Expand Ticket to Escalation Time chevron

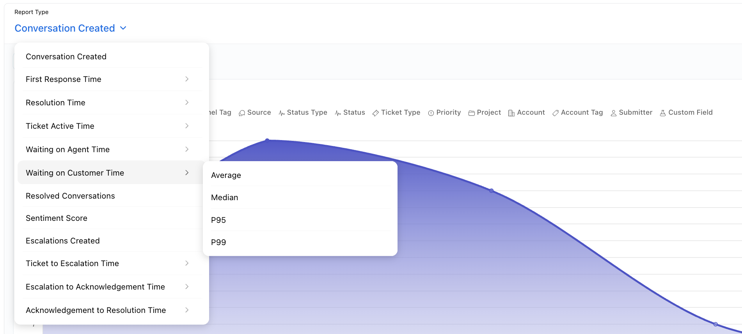(x=187, y=263)
